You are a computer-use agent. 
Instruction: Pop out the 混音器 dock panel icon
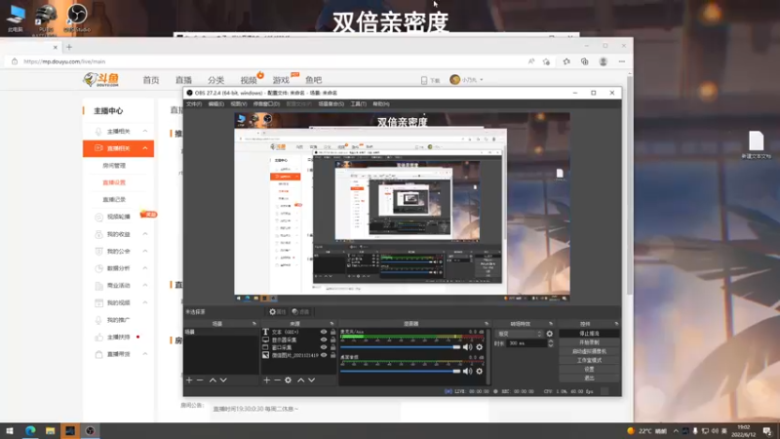click(487, 324)
